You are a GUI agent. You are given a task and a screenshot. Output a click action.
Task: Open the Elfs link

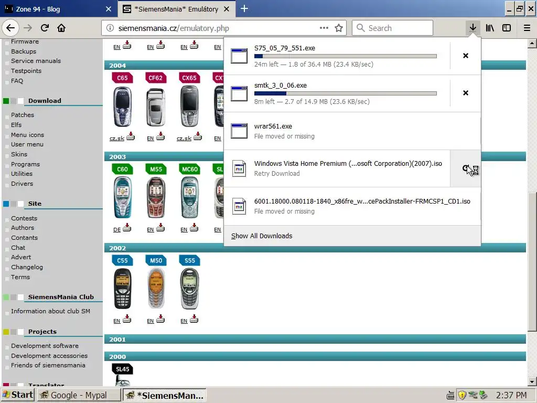16,125
